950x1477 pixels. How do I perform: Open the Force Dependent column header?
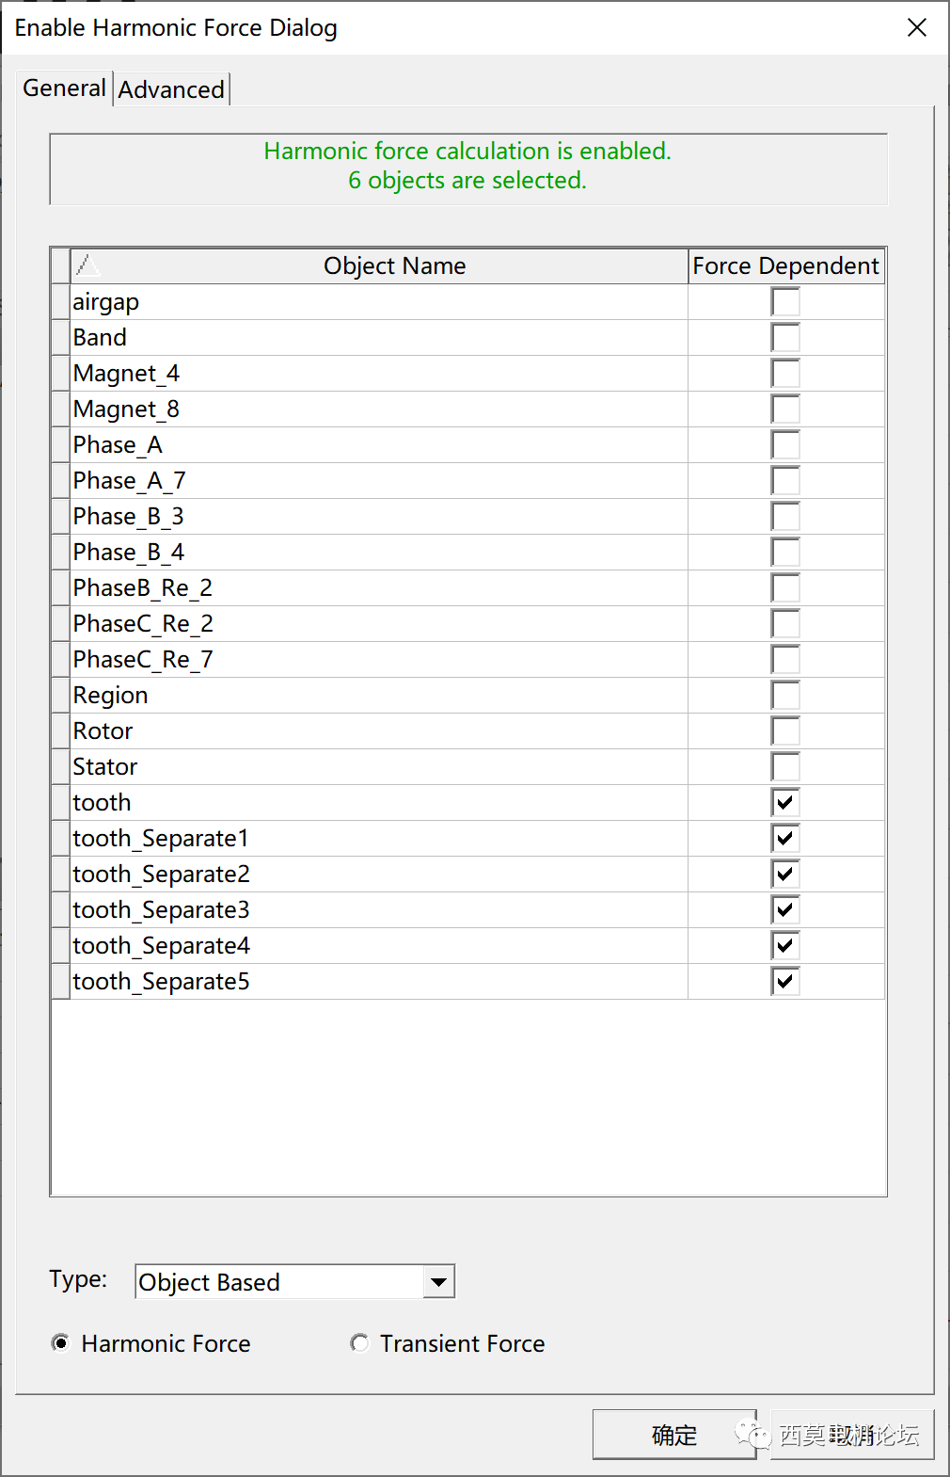tap(785, 265)
